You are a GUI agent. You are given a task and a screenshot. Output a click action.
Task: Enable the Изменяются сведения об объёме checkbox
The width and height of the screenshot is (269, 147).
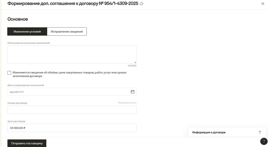point(9,73)
